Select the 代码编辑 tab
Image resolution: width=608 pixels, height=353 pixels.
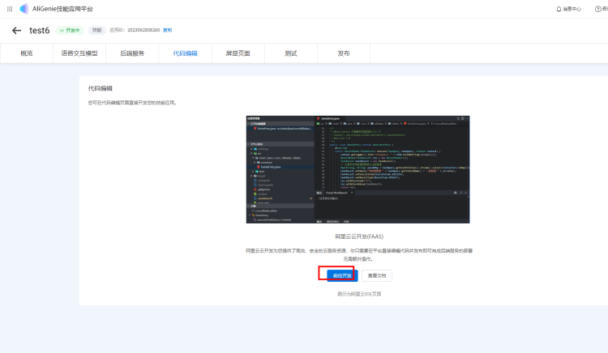pyautogui.click(x=185, y=53)
